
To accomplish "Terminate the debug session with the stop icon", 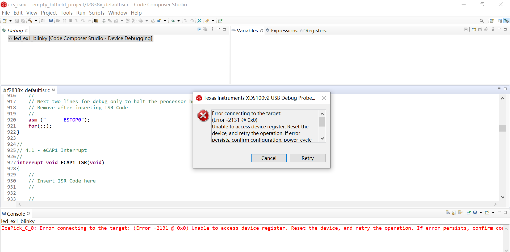I will 70,21.
